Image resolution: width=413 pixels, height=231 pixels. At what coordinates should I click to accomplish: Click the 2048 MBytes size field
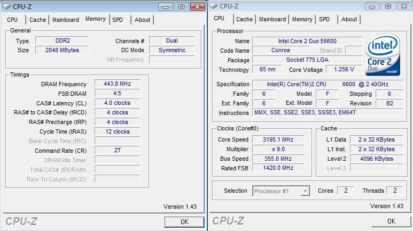pyautogui.click(x=62, y=50)
